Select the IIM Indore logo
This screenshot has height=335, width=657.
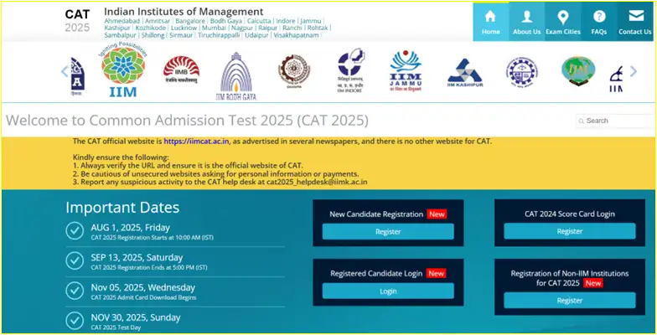(350, 70)
